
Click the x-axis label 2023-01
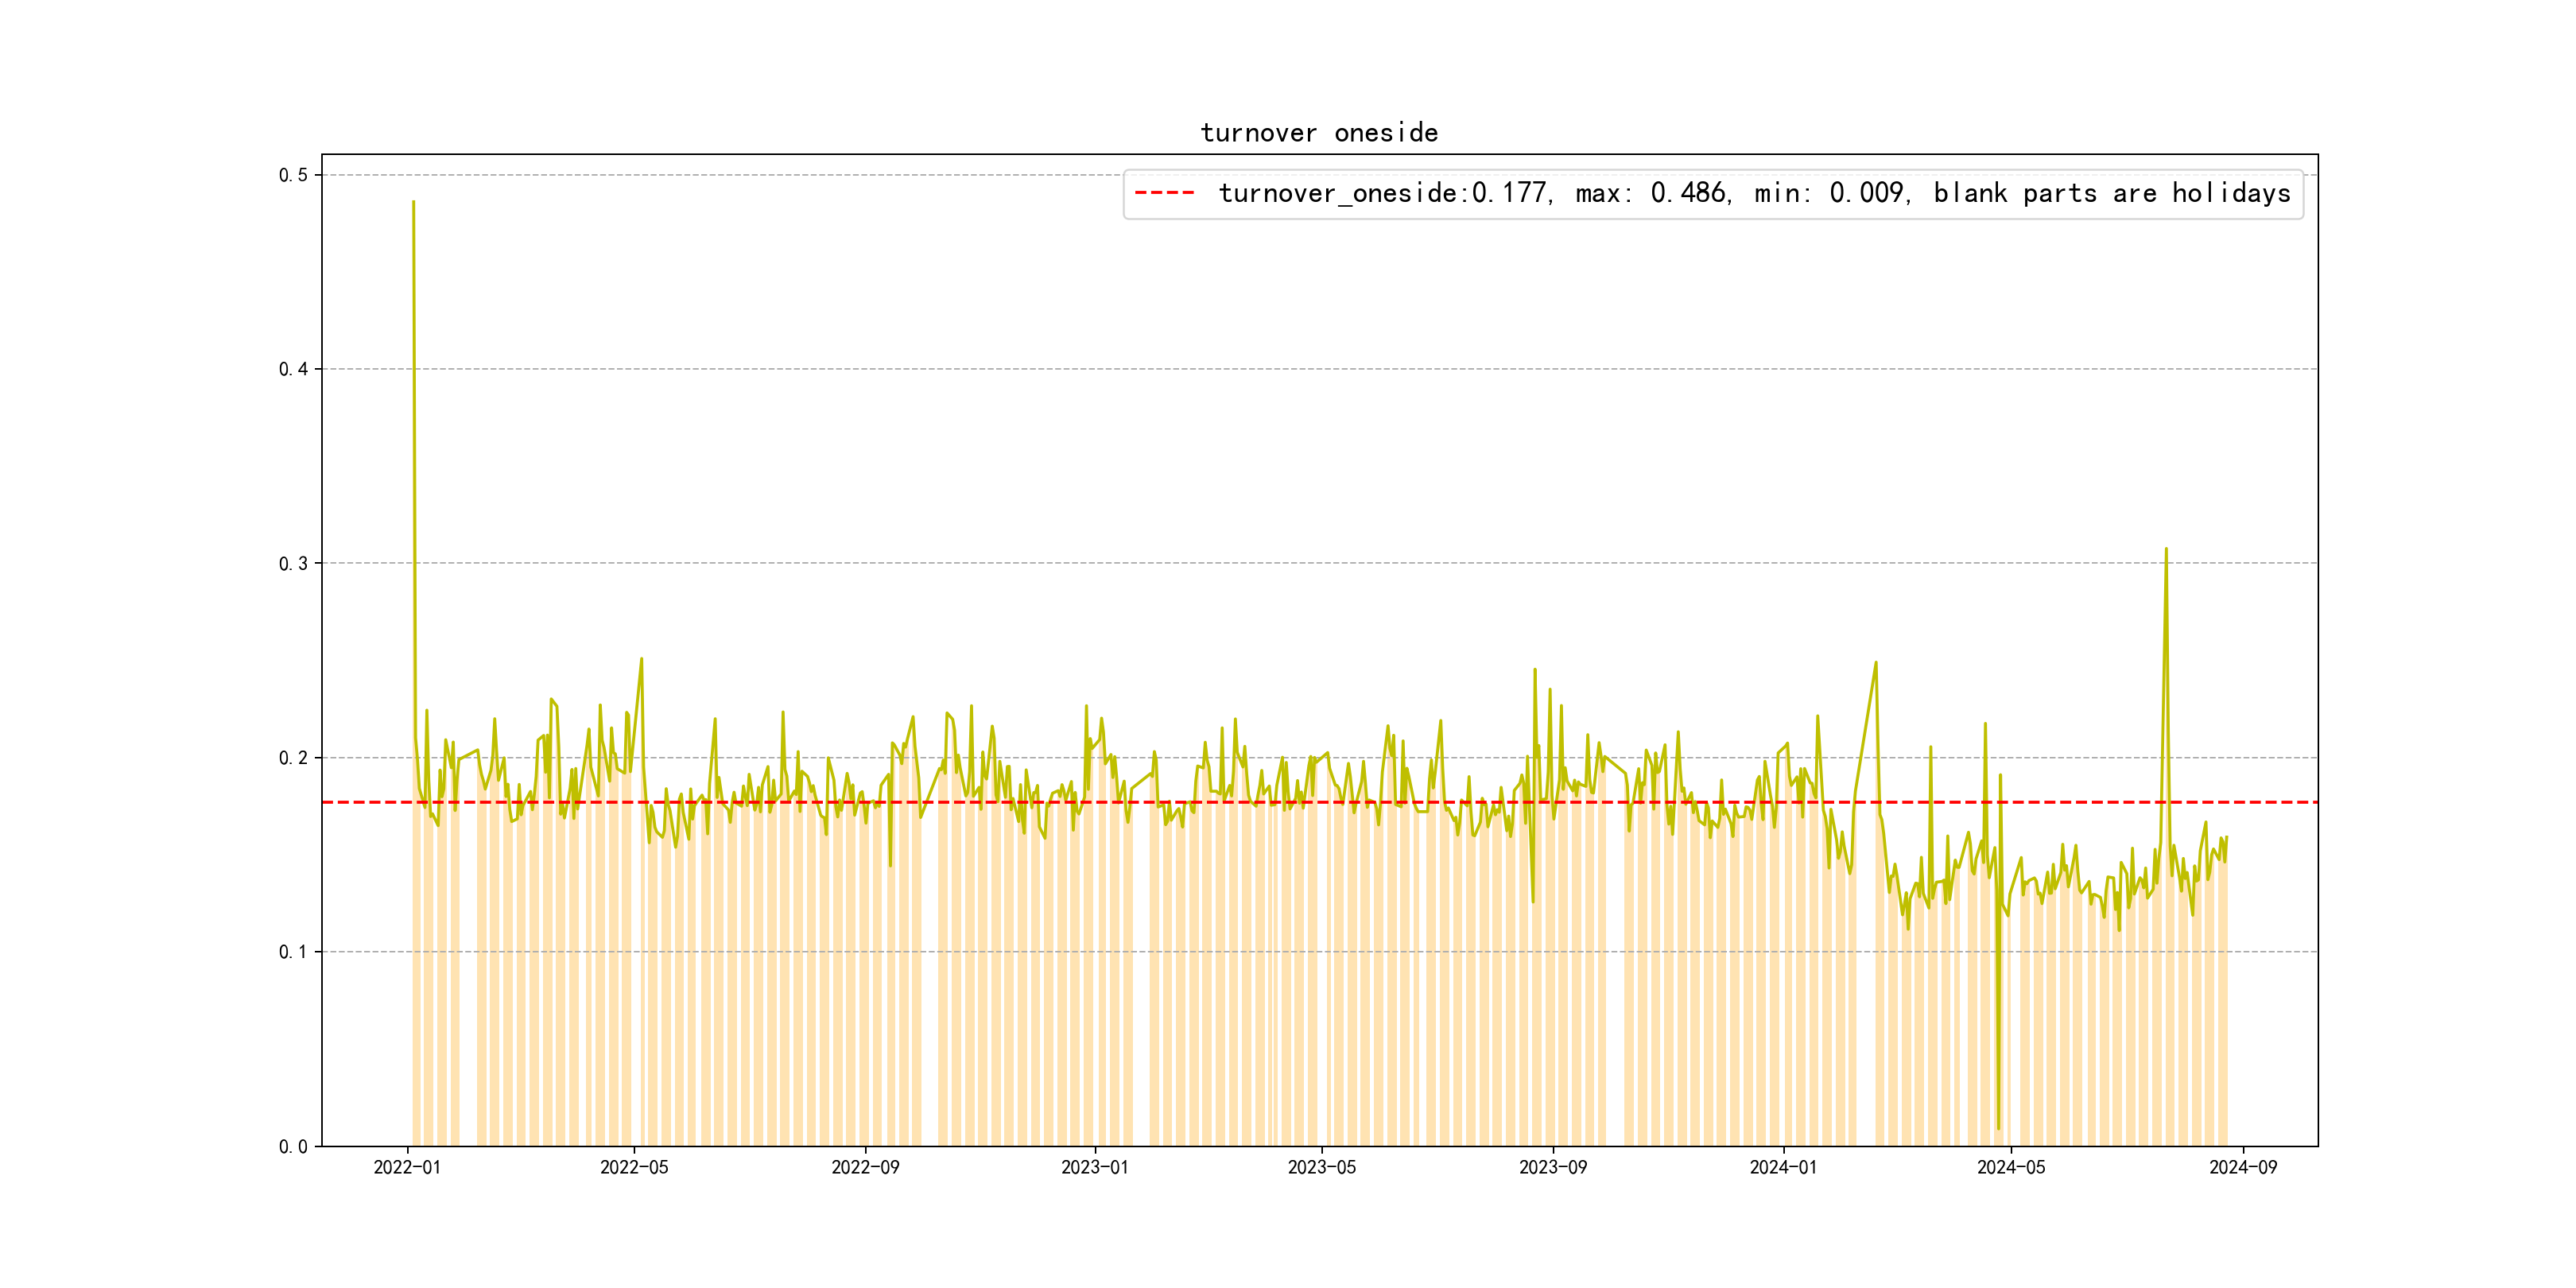(1094, 1168)
